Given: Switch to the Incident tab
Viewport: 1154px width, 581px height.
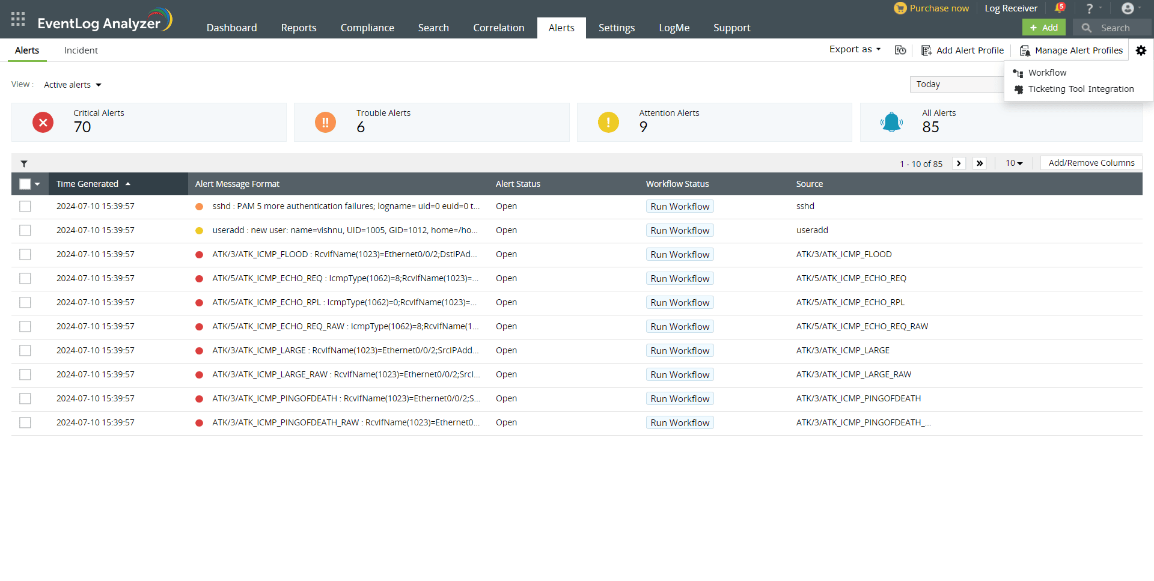Looking at the screenshot, I should 81,50.
